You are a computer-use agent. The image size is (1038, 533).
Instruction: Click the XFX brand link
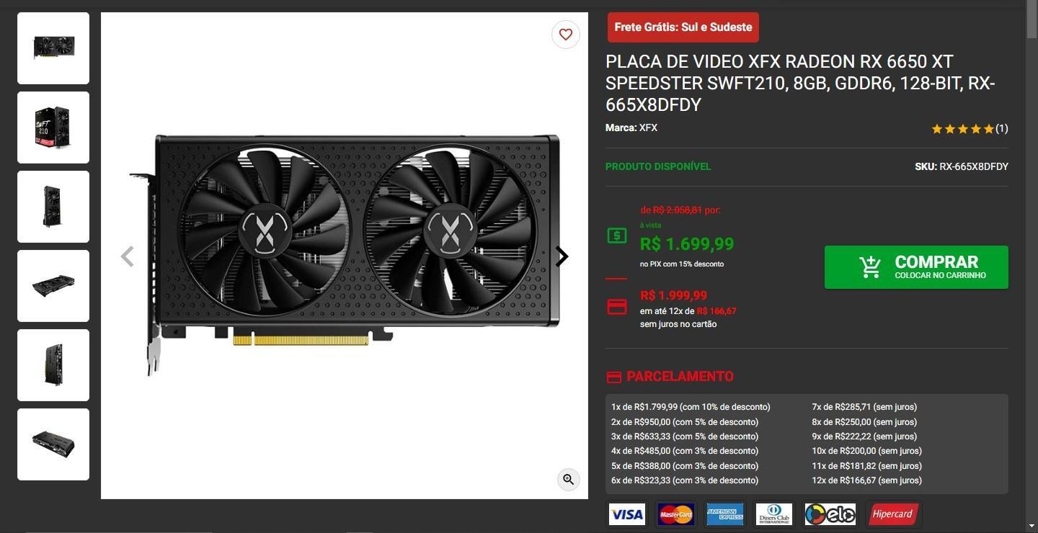(x=648, y=127)
